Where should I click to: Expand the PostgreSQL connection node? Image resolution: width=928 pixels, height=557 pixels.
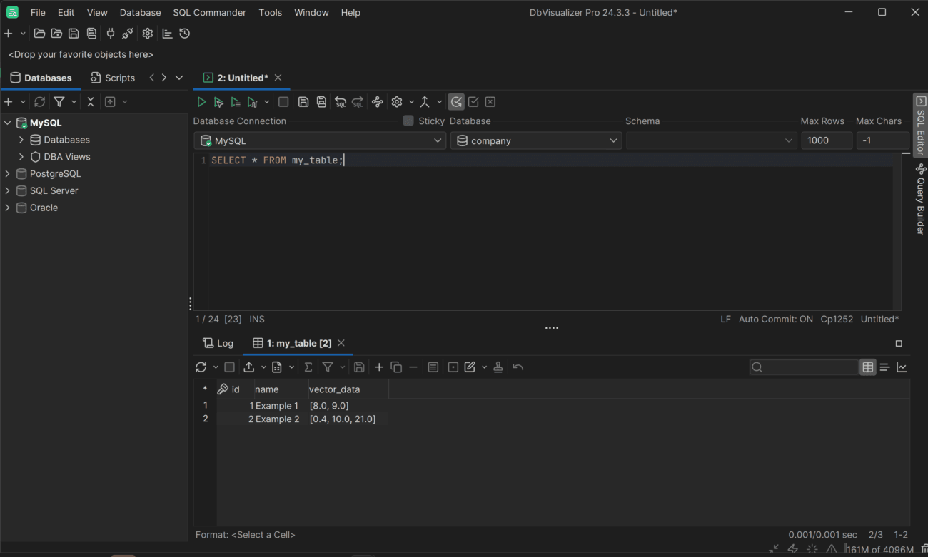coord(8,174)
